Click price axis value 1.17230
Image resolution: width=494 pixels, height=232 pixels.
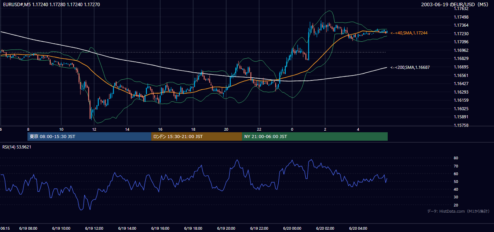[461, 34]
